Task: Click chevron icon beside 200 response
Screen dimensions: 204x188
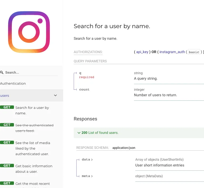Action: (79, 133)
